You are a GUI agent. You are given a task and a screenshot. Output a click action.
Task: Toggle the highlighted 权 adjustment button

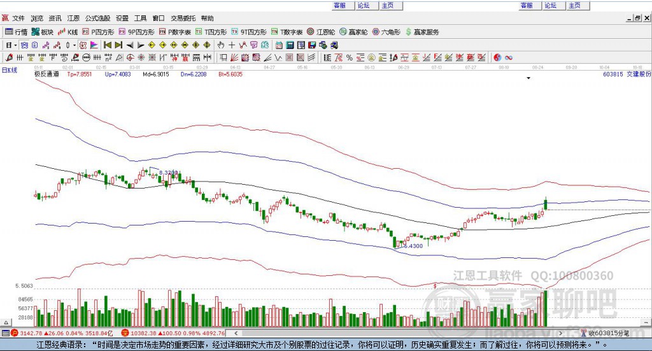tap(83, 45)
